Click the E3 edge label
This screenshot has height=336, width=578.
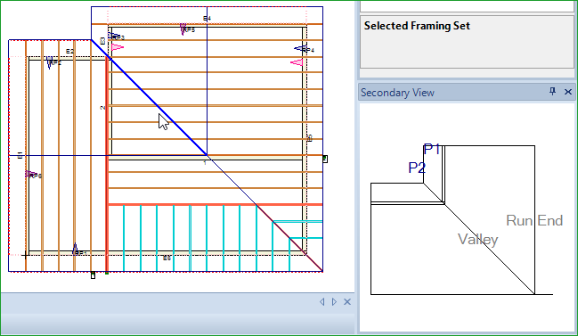click(102, 41)
